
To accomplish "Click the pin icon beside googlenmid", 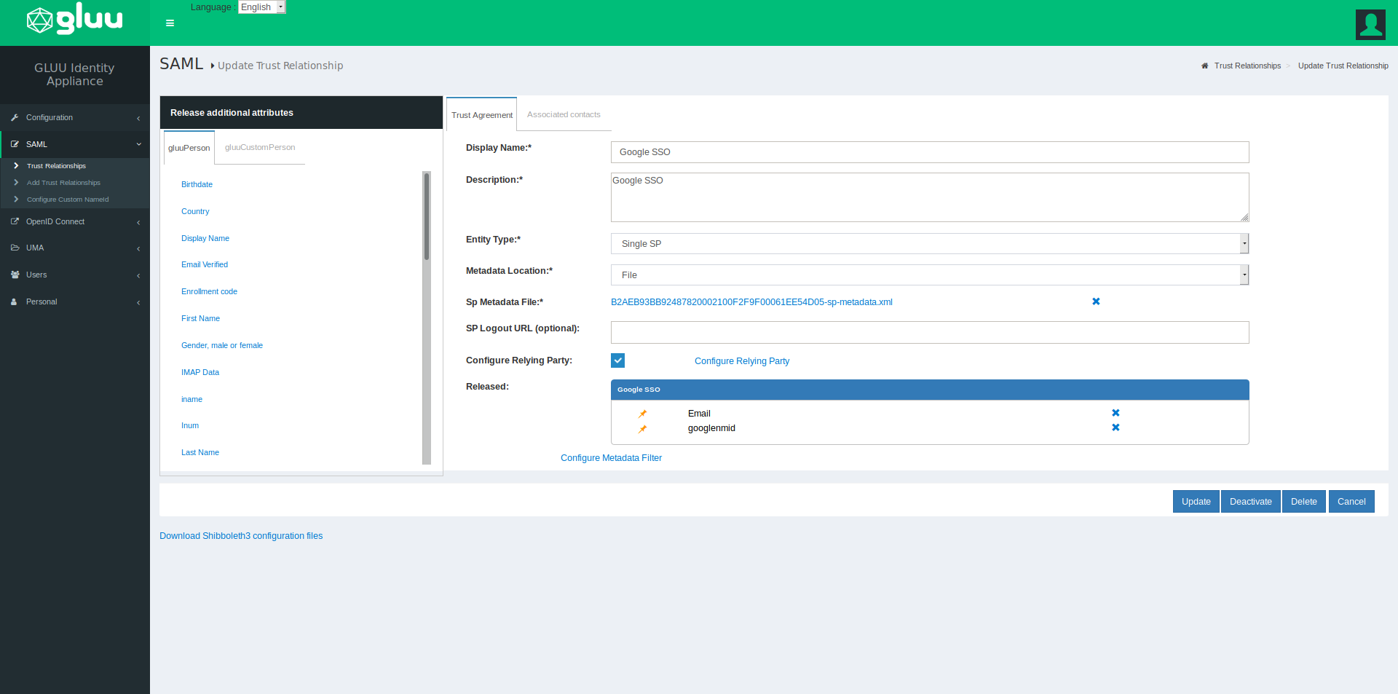I will pos(642,429).
